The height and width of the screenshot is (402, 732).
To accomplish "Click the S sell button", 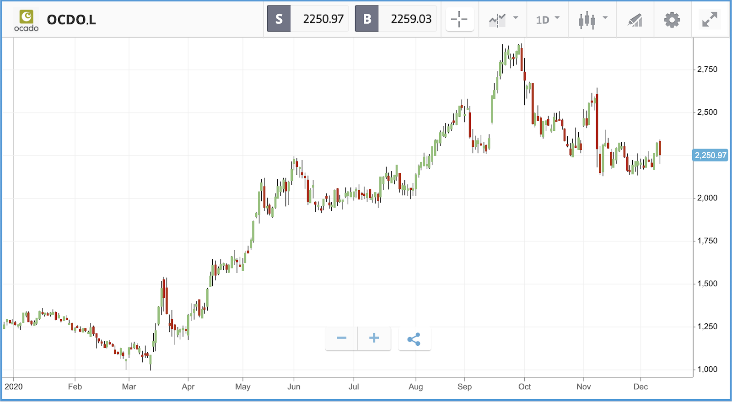I will [x=279, y=19].
